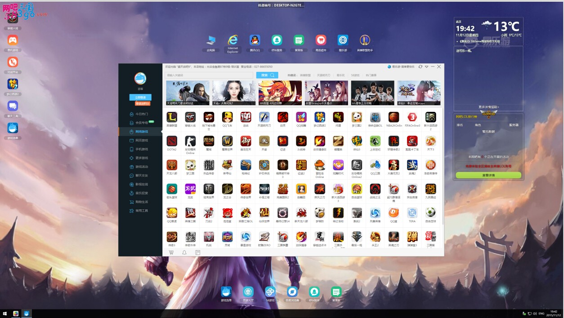564x318 pixels.
Task: Open the shopping cart icon at window bottom
Action: pos(171,252)
